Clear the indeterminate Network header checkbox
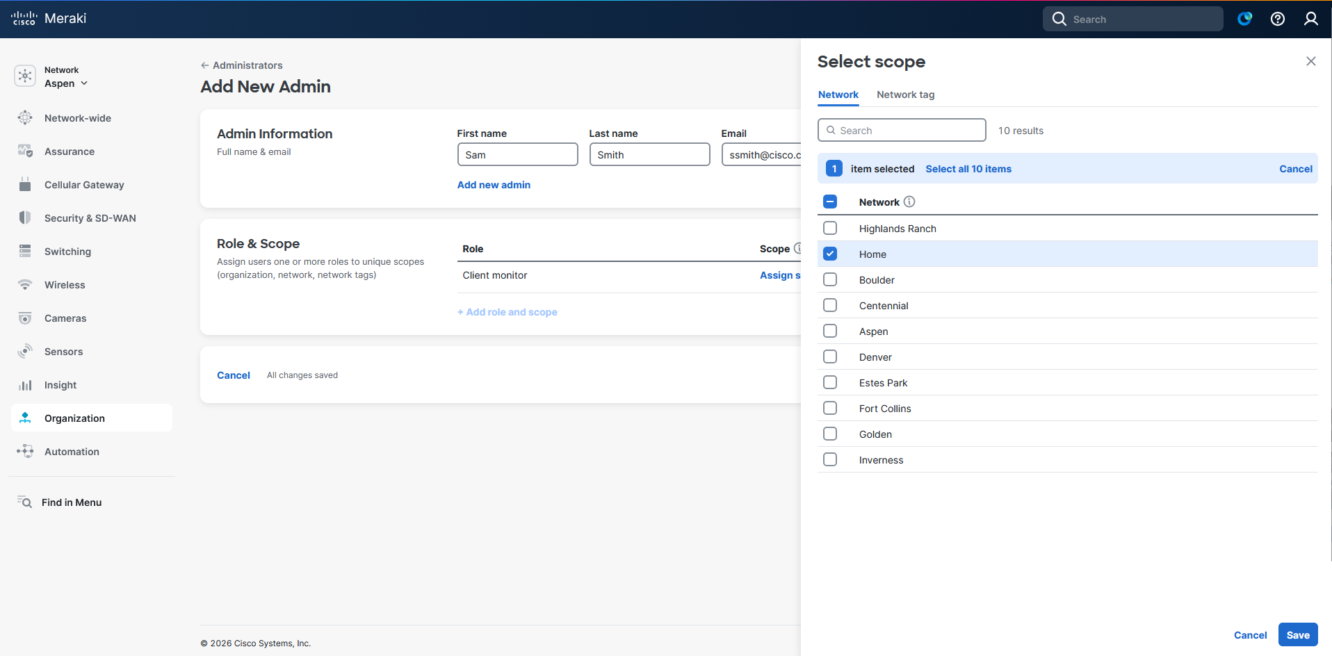This screenshot has width=1332, height=656. pyautogui.click(x=829, y=202)
